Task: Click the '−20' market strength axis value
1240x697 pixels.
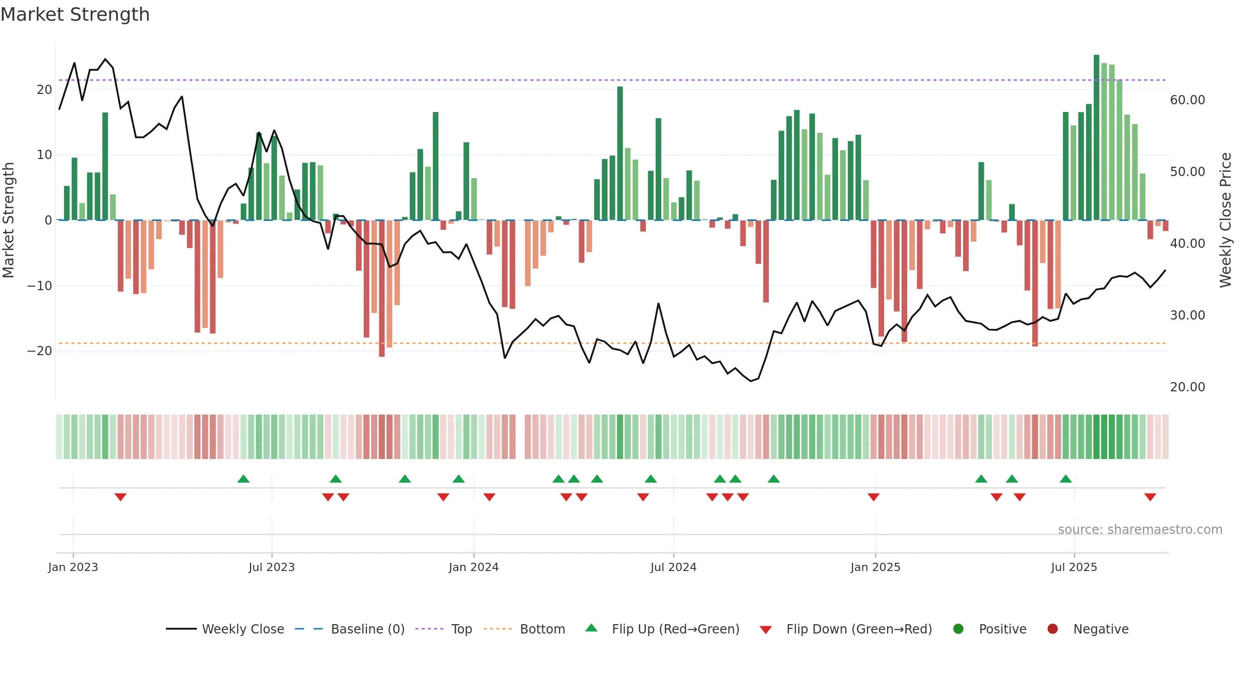Action: point(40,351)
